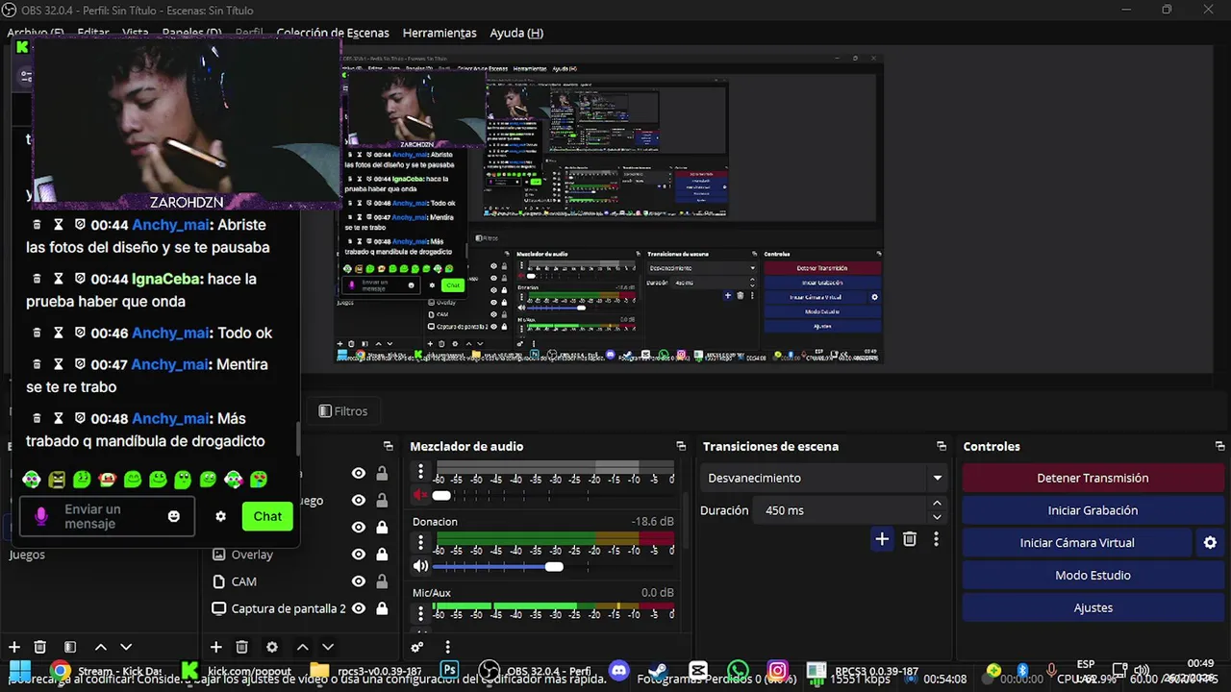Screen dimensions: 1231x692
Task: Click Iniciar Cámara Virtual button
Action: pyautogui.click(x=1077, y=543)
